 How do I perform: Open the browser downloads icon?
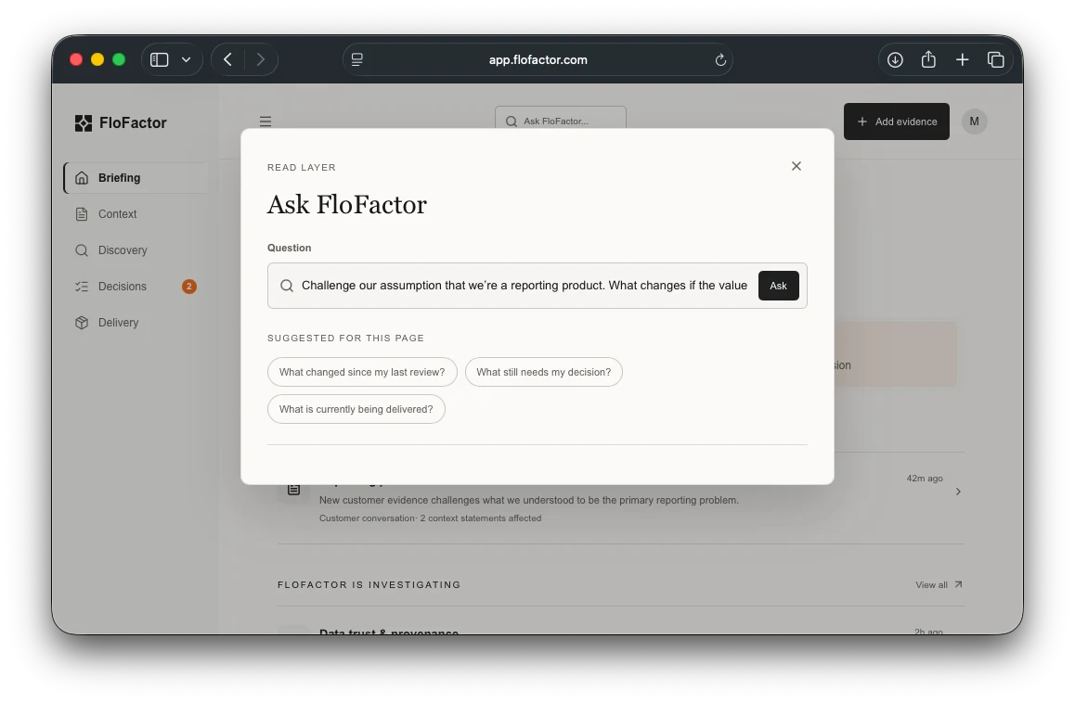click(895, 59)
